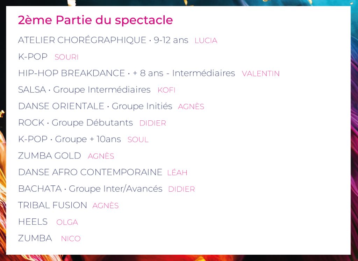
Task: Select the K-POP Groupe + 10ans entry
Action: (70, 139)
